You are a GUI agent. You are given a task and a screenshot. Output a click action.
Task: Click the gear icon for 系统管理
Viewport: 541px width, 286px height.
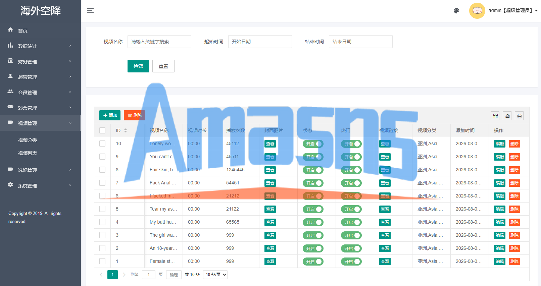coord(10,185)
